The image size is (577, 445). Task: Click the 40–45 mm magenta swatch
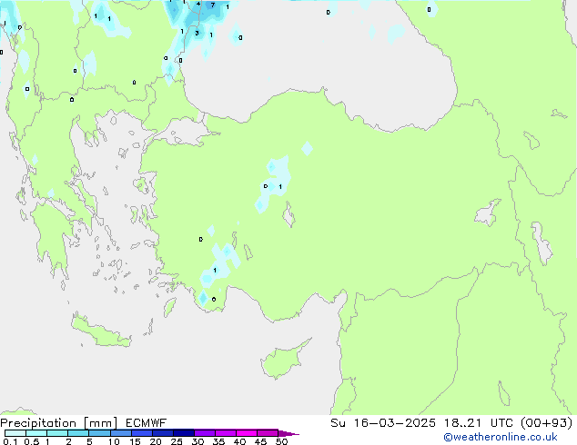[x=247, y=433]
